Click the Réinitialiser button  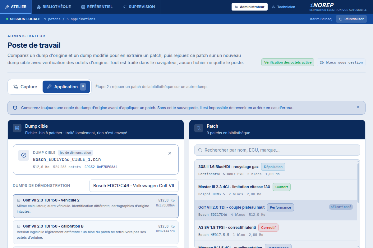351,19
